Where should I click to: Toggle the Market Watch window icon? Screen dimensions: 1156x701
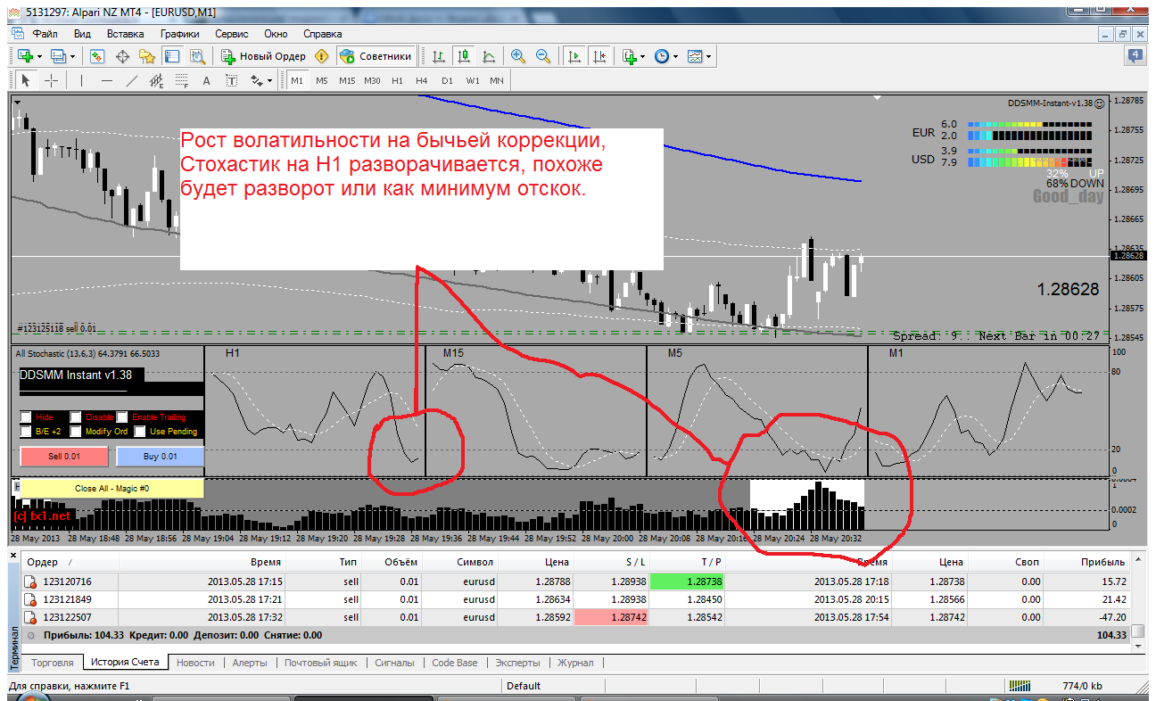coord(98,56)
